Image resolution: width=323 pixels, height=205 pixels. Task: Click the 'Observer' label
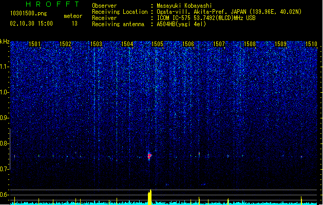(x=104, y=6)
